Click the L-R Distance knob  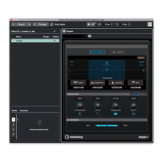tap(80, 105)
